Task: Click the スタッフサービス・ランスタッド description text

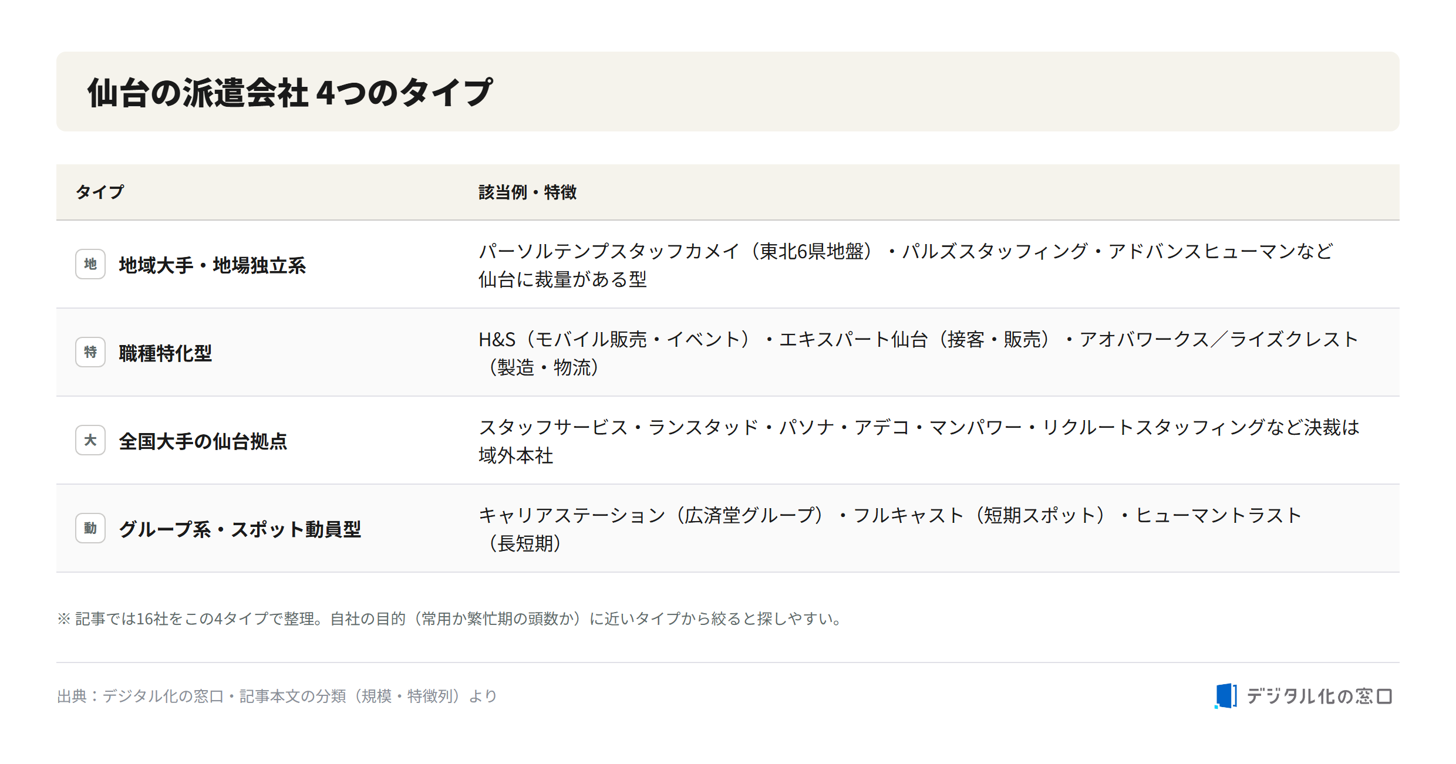Action: (919, 441)
